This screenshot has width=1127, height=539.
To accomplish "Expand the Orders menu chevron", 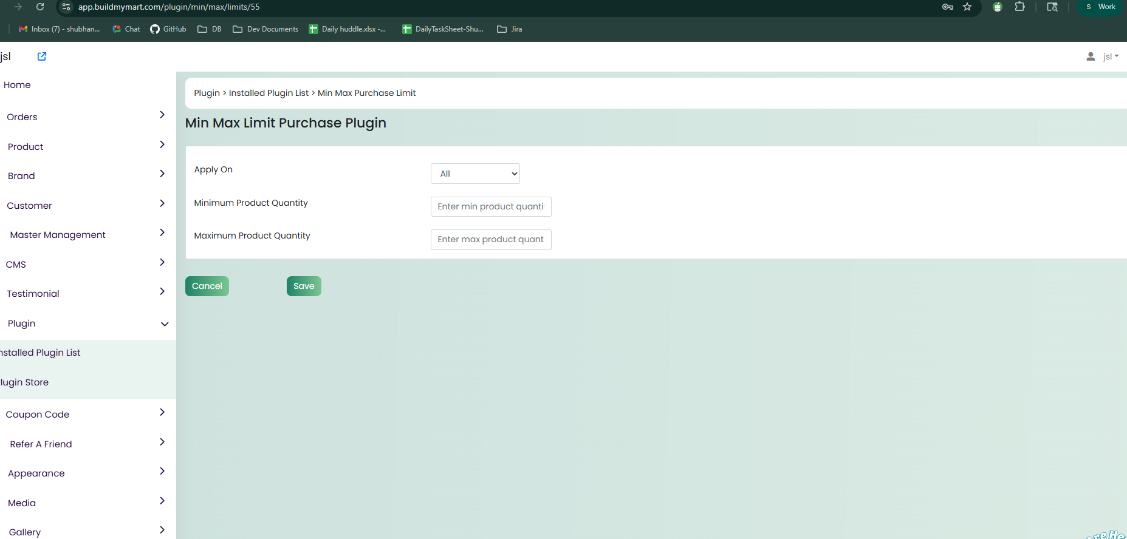I will click(x=162, y=115).
